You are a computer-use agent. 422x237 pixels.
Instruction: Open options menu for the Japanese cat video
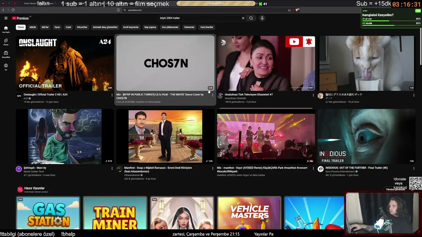tap(414, 95)
